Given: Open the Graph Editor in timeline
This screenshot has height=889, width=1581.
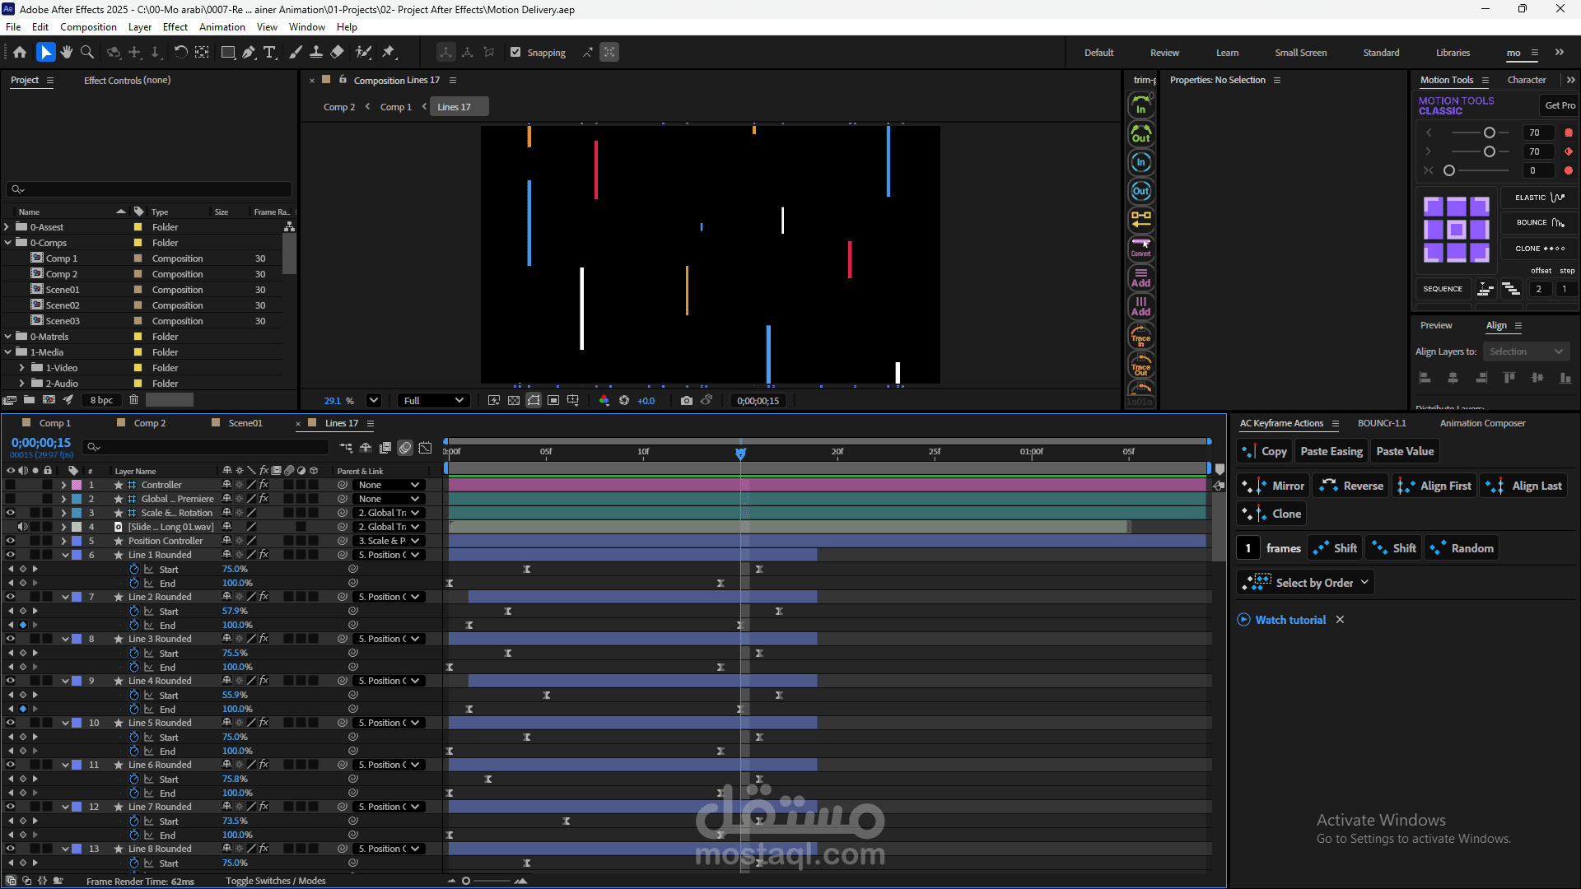Looking at the screenshot, I should tap(425, 448).
